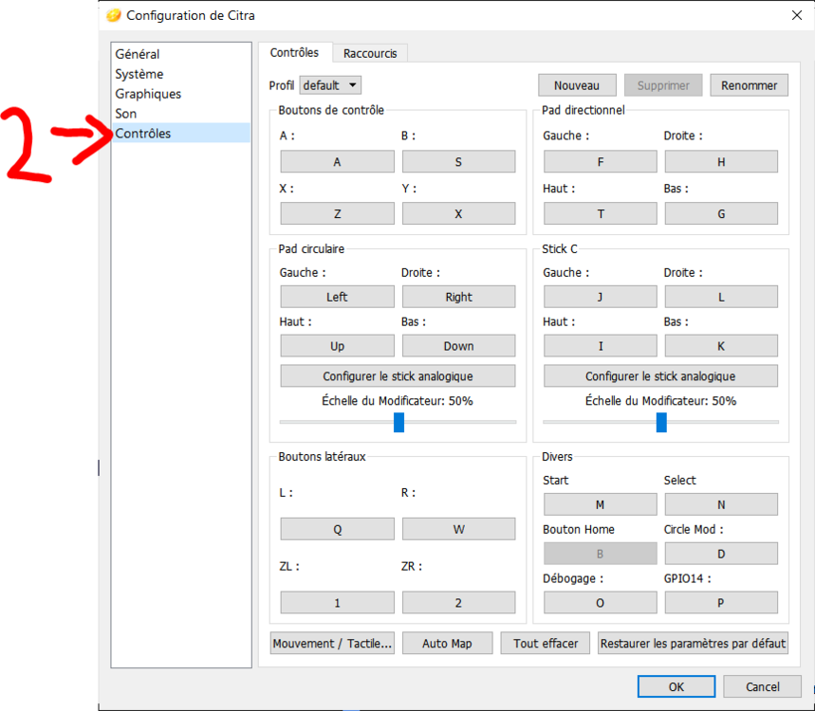Click Restaurer les paramètres par défaut

coord(693,644)
